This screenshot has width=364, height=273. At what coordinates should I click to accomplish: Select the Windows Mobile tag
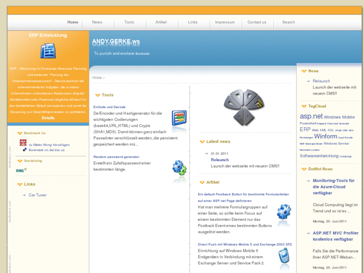click(339, 117)
